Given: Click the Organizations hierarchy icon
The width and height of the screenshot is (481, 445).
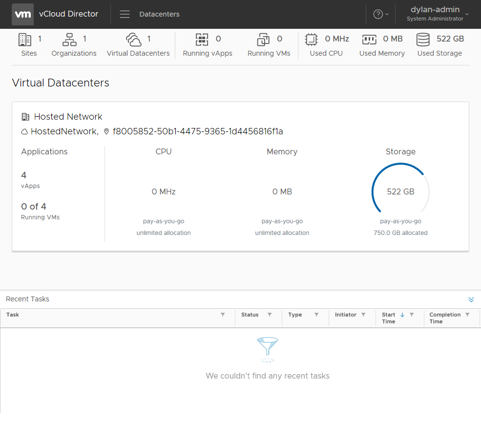Looking at the screenshot, I should coord(70,39).
